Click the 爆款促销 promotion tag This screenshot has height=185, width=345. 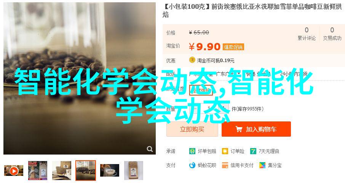(x=233, y=47)
